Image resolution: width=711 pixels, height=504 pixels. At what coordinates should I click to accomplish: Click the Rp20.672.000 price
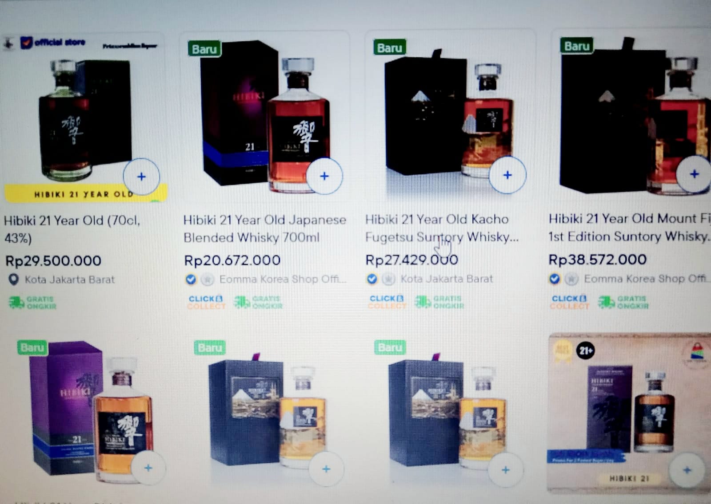(x=232, y=260)
